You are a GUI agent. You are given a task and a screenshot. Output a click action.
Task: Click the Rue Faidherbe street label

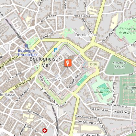click(x=9, y=62)
